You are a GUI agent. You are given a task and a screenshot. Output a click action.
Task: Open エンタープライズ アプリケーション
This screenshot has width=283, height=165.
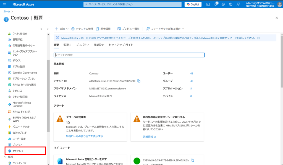coord(25,53)
